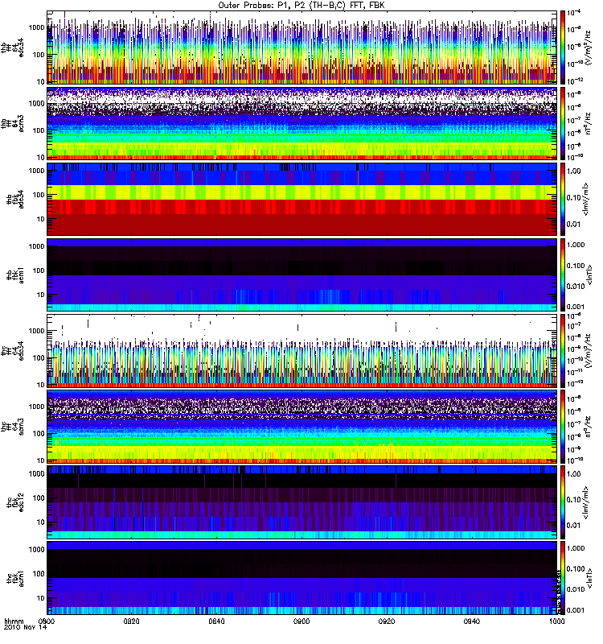Click the color bar beside thc fff 64 edc34 panel
This screenshot has width=603, height=644.
(563, 351)
